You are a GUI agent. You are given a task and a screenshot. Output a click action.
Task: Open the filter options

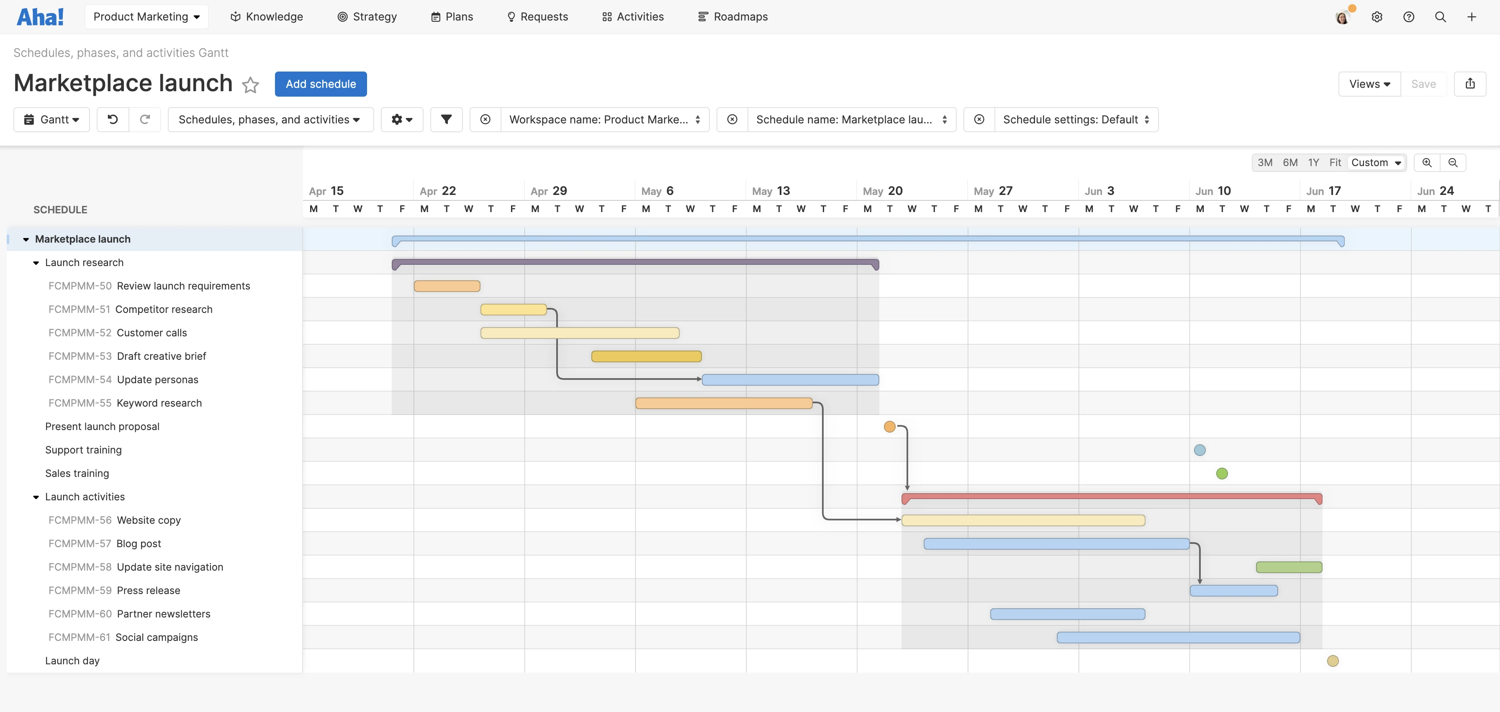pyautogui.click(x=446, y=119)
